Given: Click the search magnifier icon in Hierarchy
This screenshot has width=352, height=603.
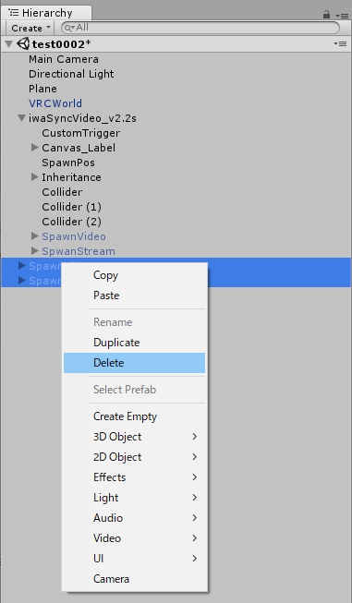Looking at the screenshot, I should click(69, 28).
